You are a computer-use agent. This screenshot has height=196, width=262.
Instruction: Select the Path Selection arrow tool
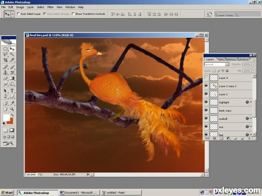[x=5, y=91]
